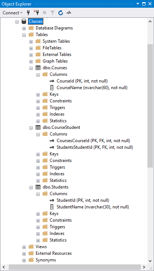
Task: Click the dbo.CourseStudent table grid icon
Action: (38, 127)
